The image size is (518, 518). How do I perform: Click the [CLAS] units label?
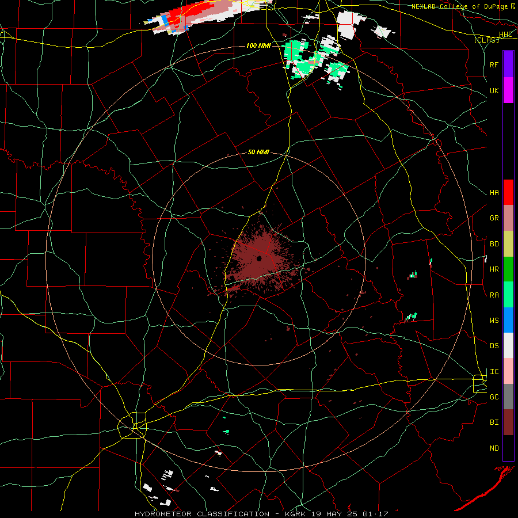[x=486, y=40]
